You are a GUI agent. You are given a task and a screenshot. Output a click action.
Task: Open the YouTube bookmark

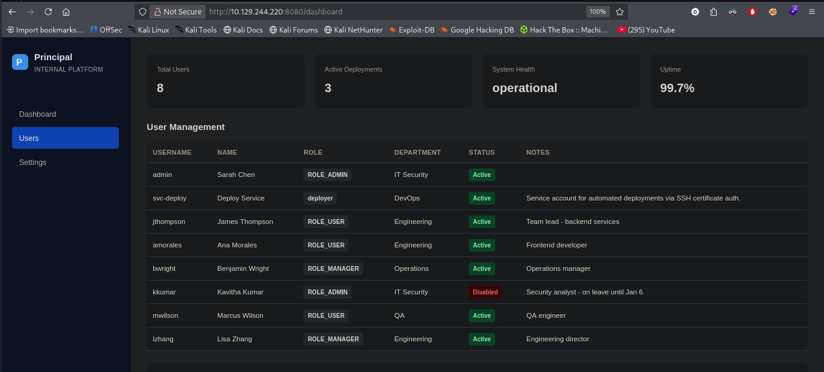(646, 29)
